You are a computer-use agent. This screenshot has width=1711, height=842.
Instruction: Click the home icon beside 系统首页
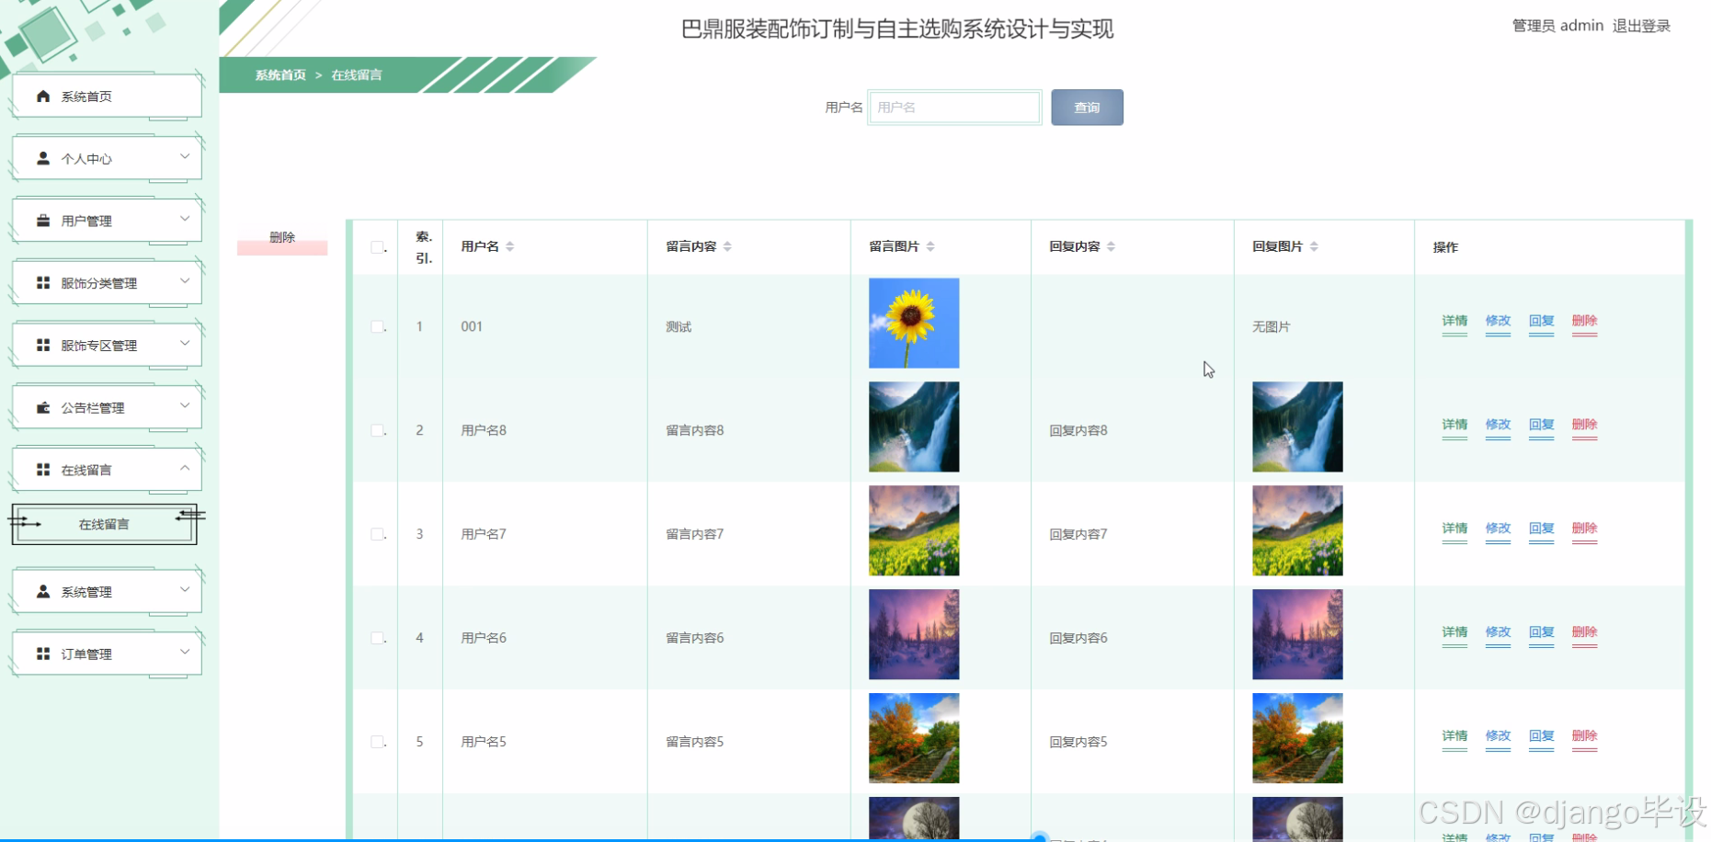click(43, 96)
